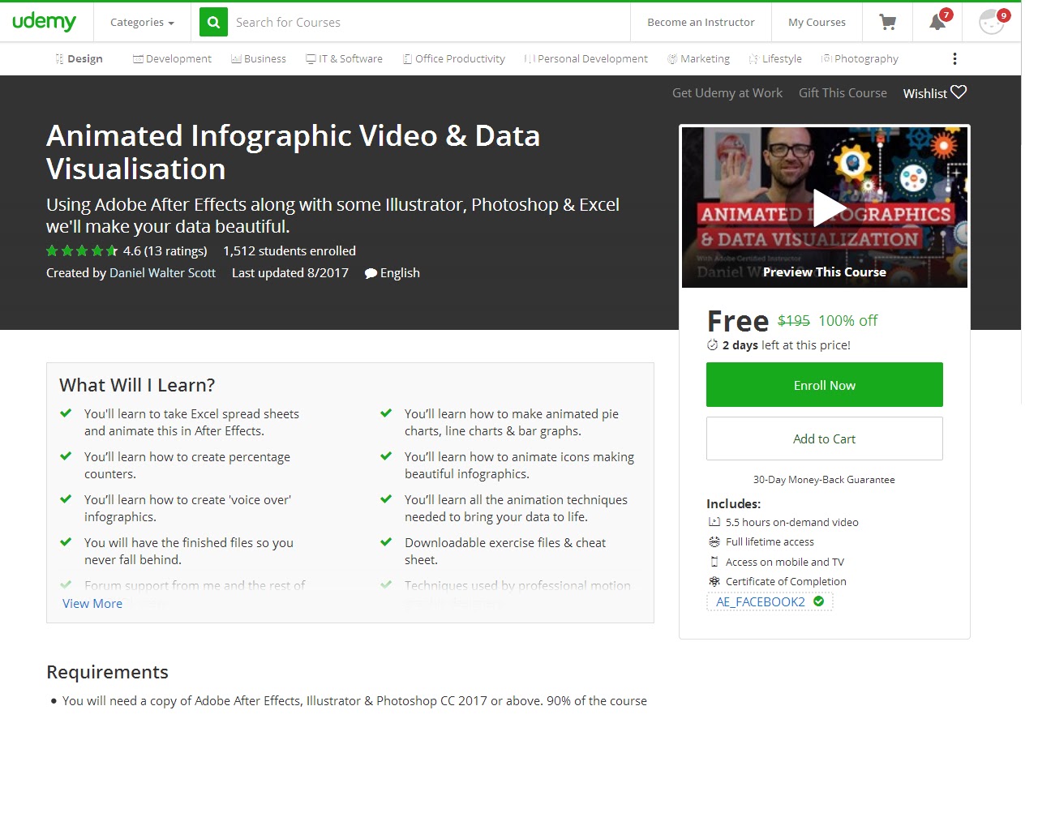Click the 'What Will I Learn?' heading

pos(137,385)
